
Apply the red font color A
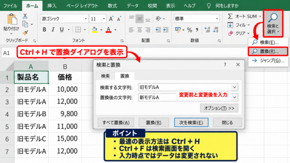pos(108,29)
